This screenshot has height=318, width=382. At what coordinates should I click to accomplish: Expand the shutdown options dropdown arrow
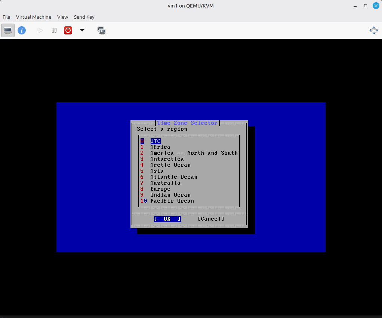[82, 30]
